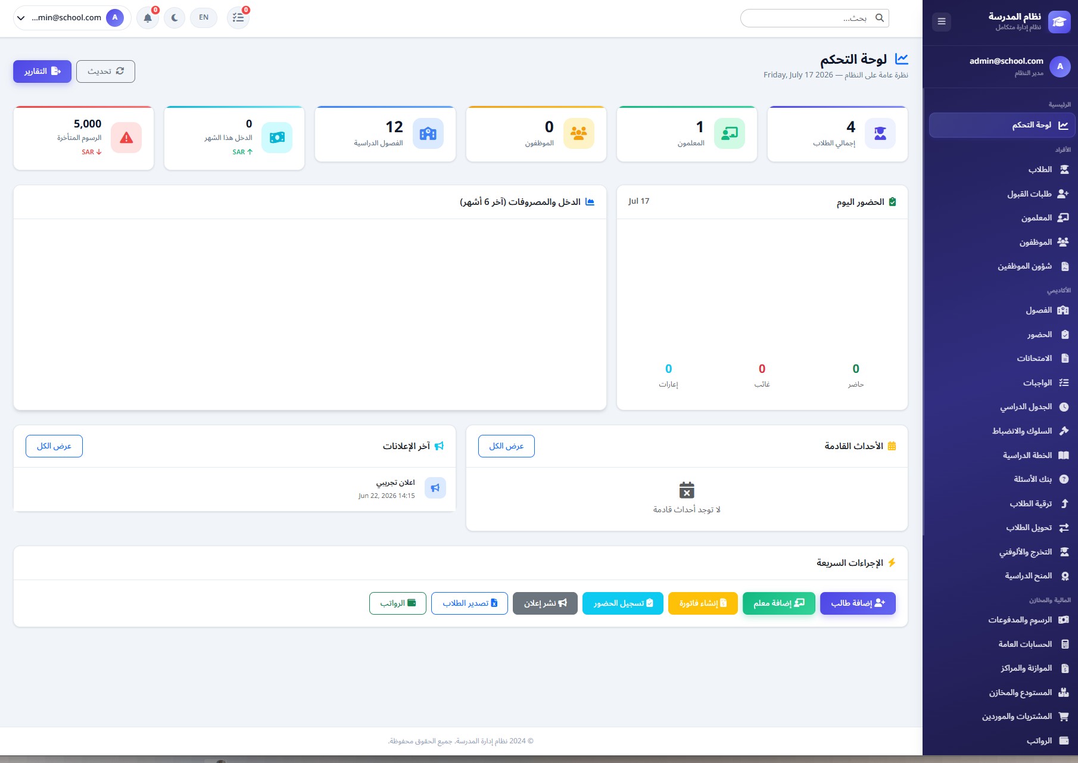The height and width of the screenshot is (763, 1078).
Task: Click the الخطة الدراسية book icon
Action: 1063,455
